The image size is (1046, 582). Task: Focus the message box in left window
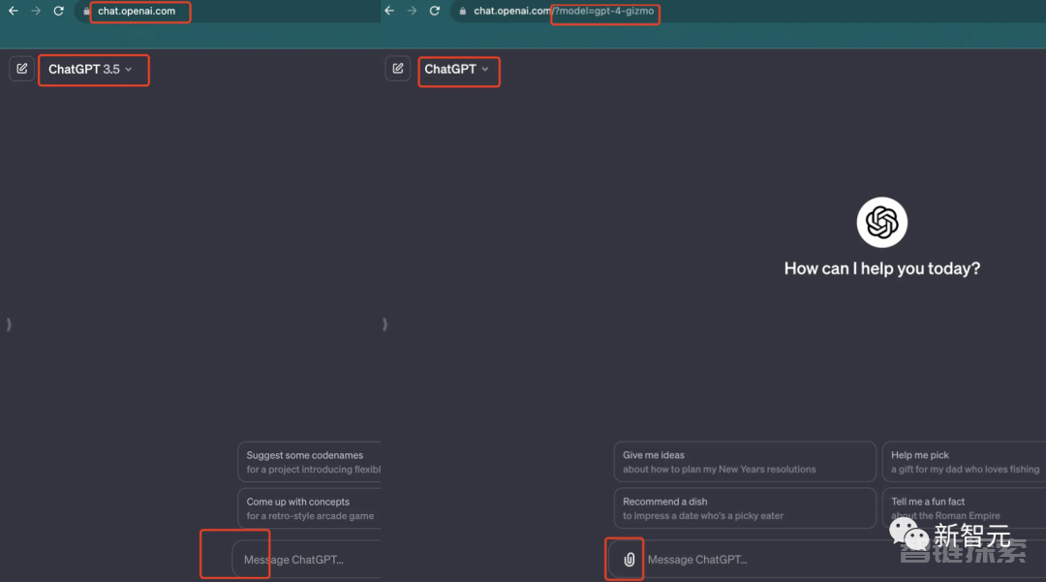pyautogui.click(x=307, y=560)
